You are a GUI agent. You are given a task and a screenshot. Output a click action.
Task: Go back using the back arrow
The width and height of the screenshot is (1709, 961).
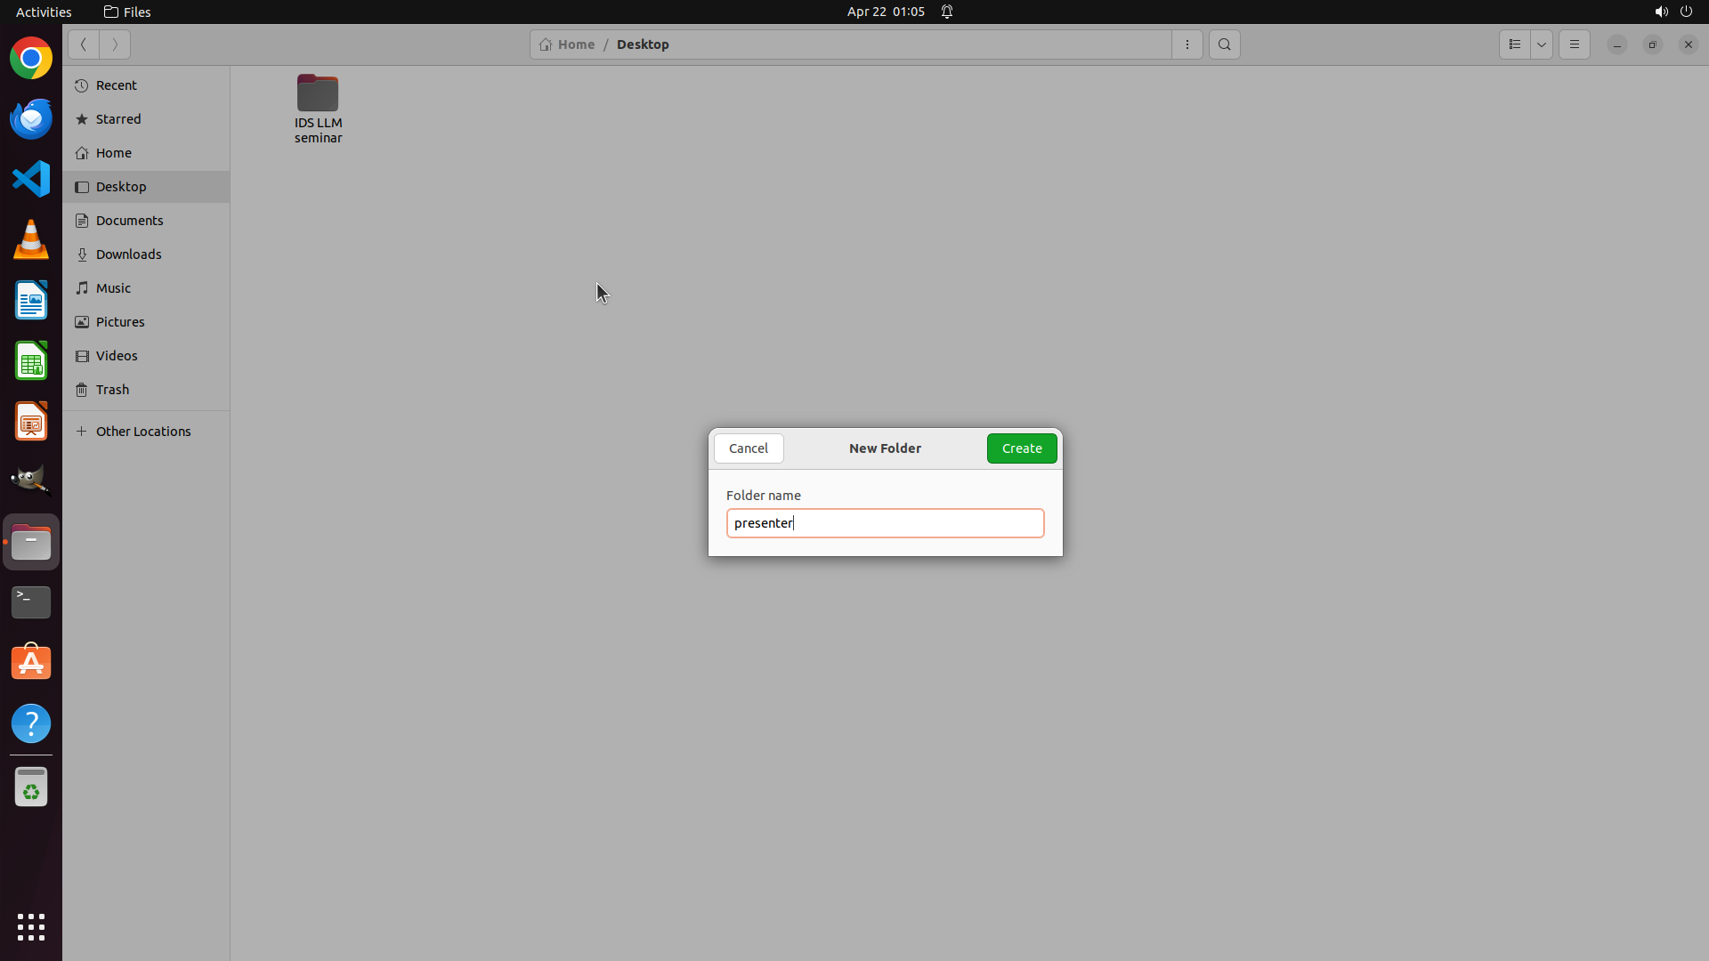(x=84, y=44)
